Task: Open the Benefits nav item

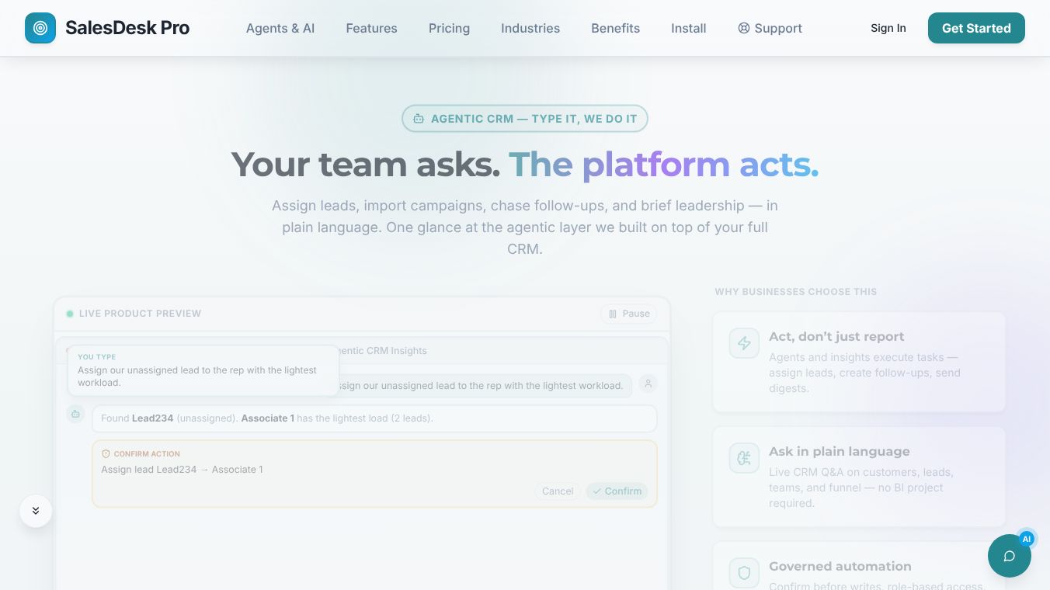Action: [615, 28]
